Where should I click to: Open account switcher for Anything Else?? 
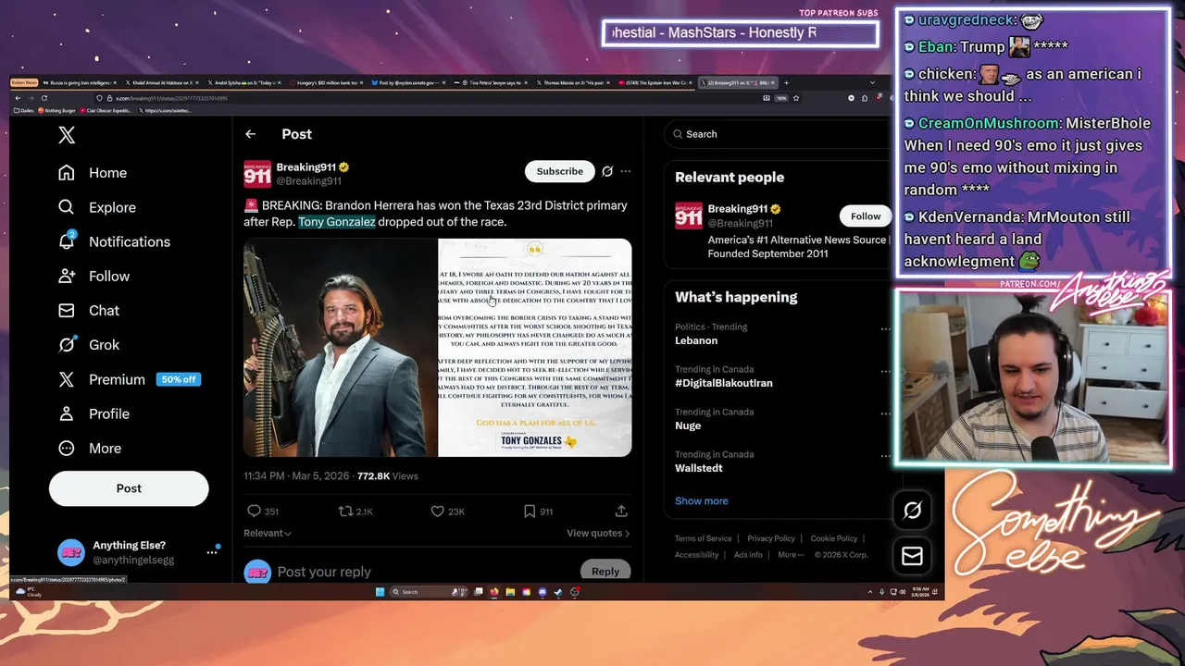coord(212,552)
